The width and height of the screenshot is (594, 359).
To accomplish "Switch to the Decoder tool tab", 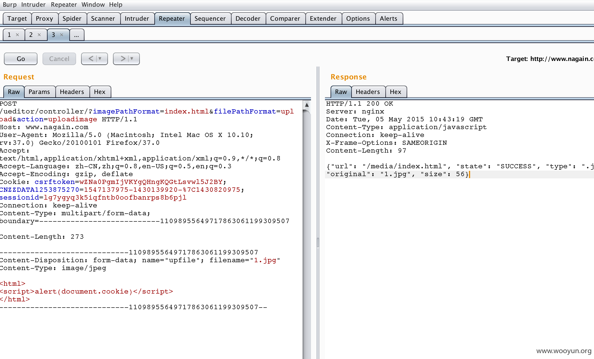I will pos(248,18).
